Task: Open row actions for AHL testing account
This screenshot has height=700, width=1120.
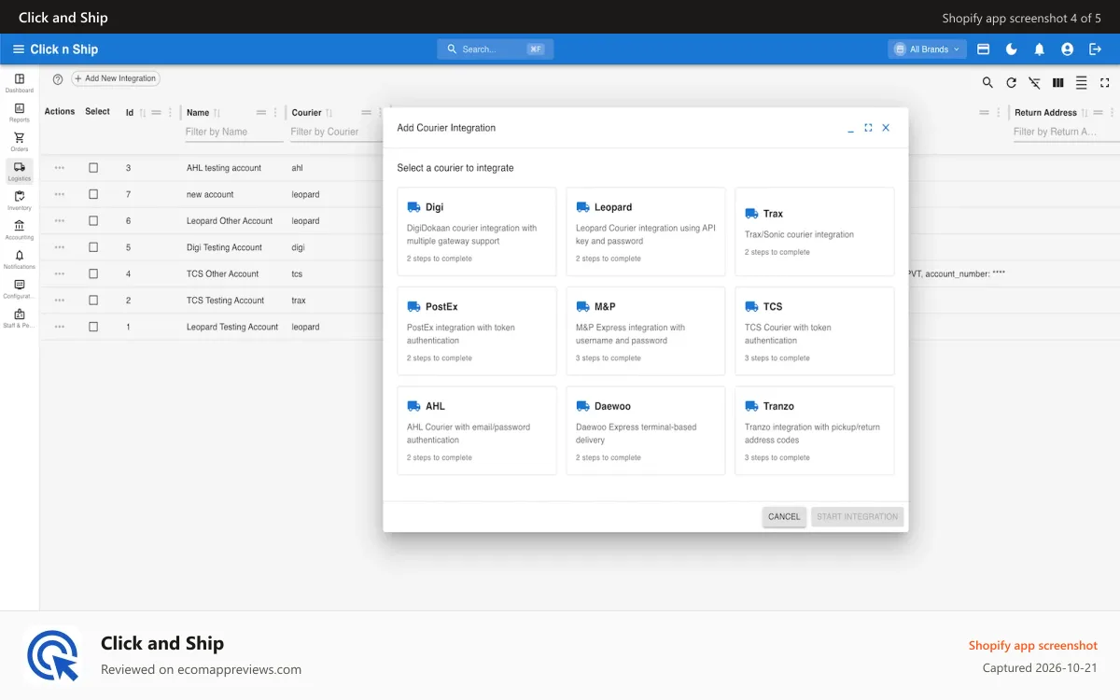Action: click(60, 168)
